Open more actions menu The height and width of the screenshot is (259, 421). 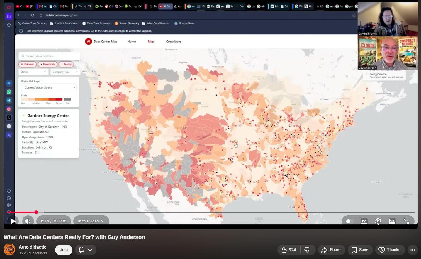[x=413, y=250]
